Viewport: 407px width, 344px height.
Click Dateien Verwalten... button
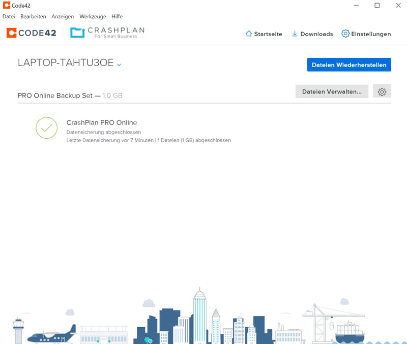pyautogui.click(x=332, y=91)
